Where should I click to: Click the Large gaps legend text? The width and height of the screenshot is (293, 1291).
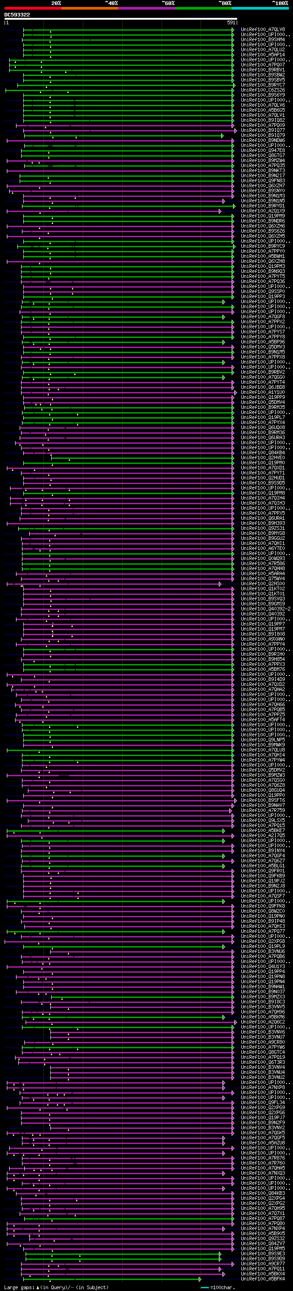[x=56, y=1287]
